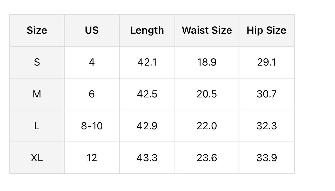Click waist size value 23.6
Image resolution: width=335 pixels, height=191 pixels.
207,158
